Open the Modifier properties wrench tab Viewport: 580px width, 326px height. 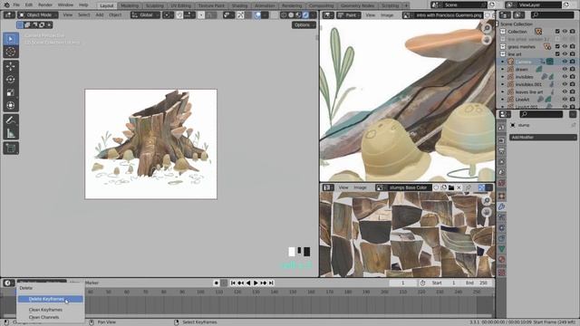[x=501, y=206]
